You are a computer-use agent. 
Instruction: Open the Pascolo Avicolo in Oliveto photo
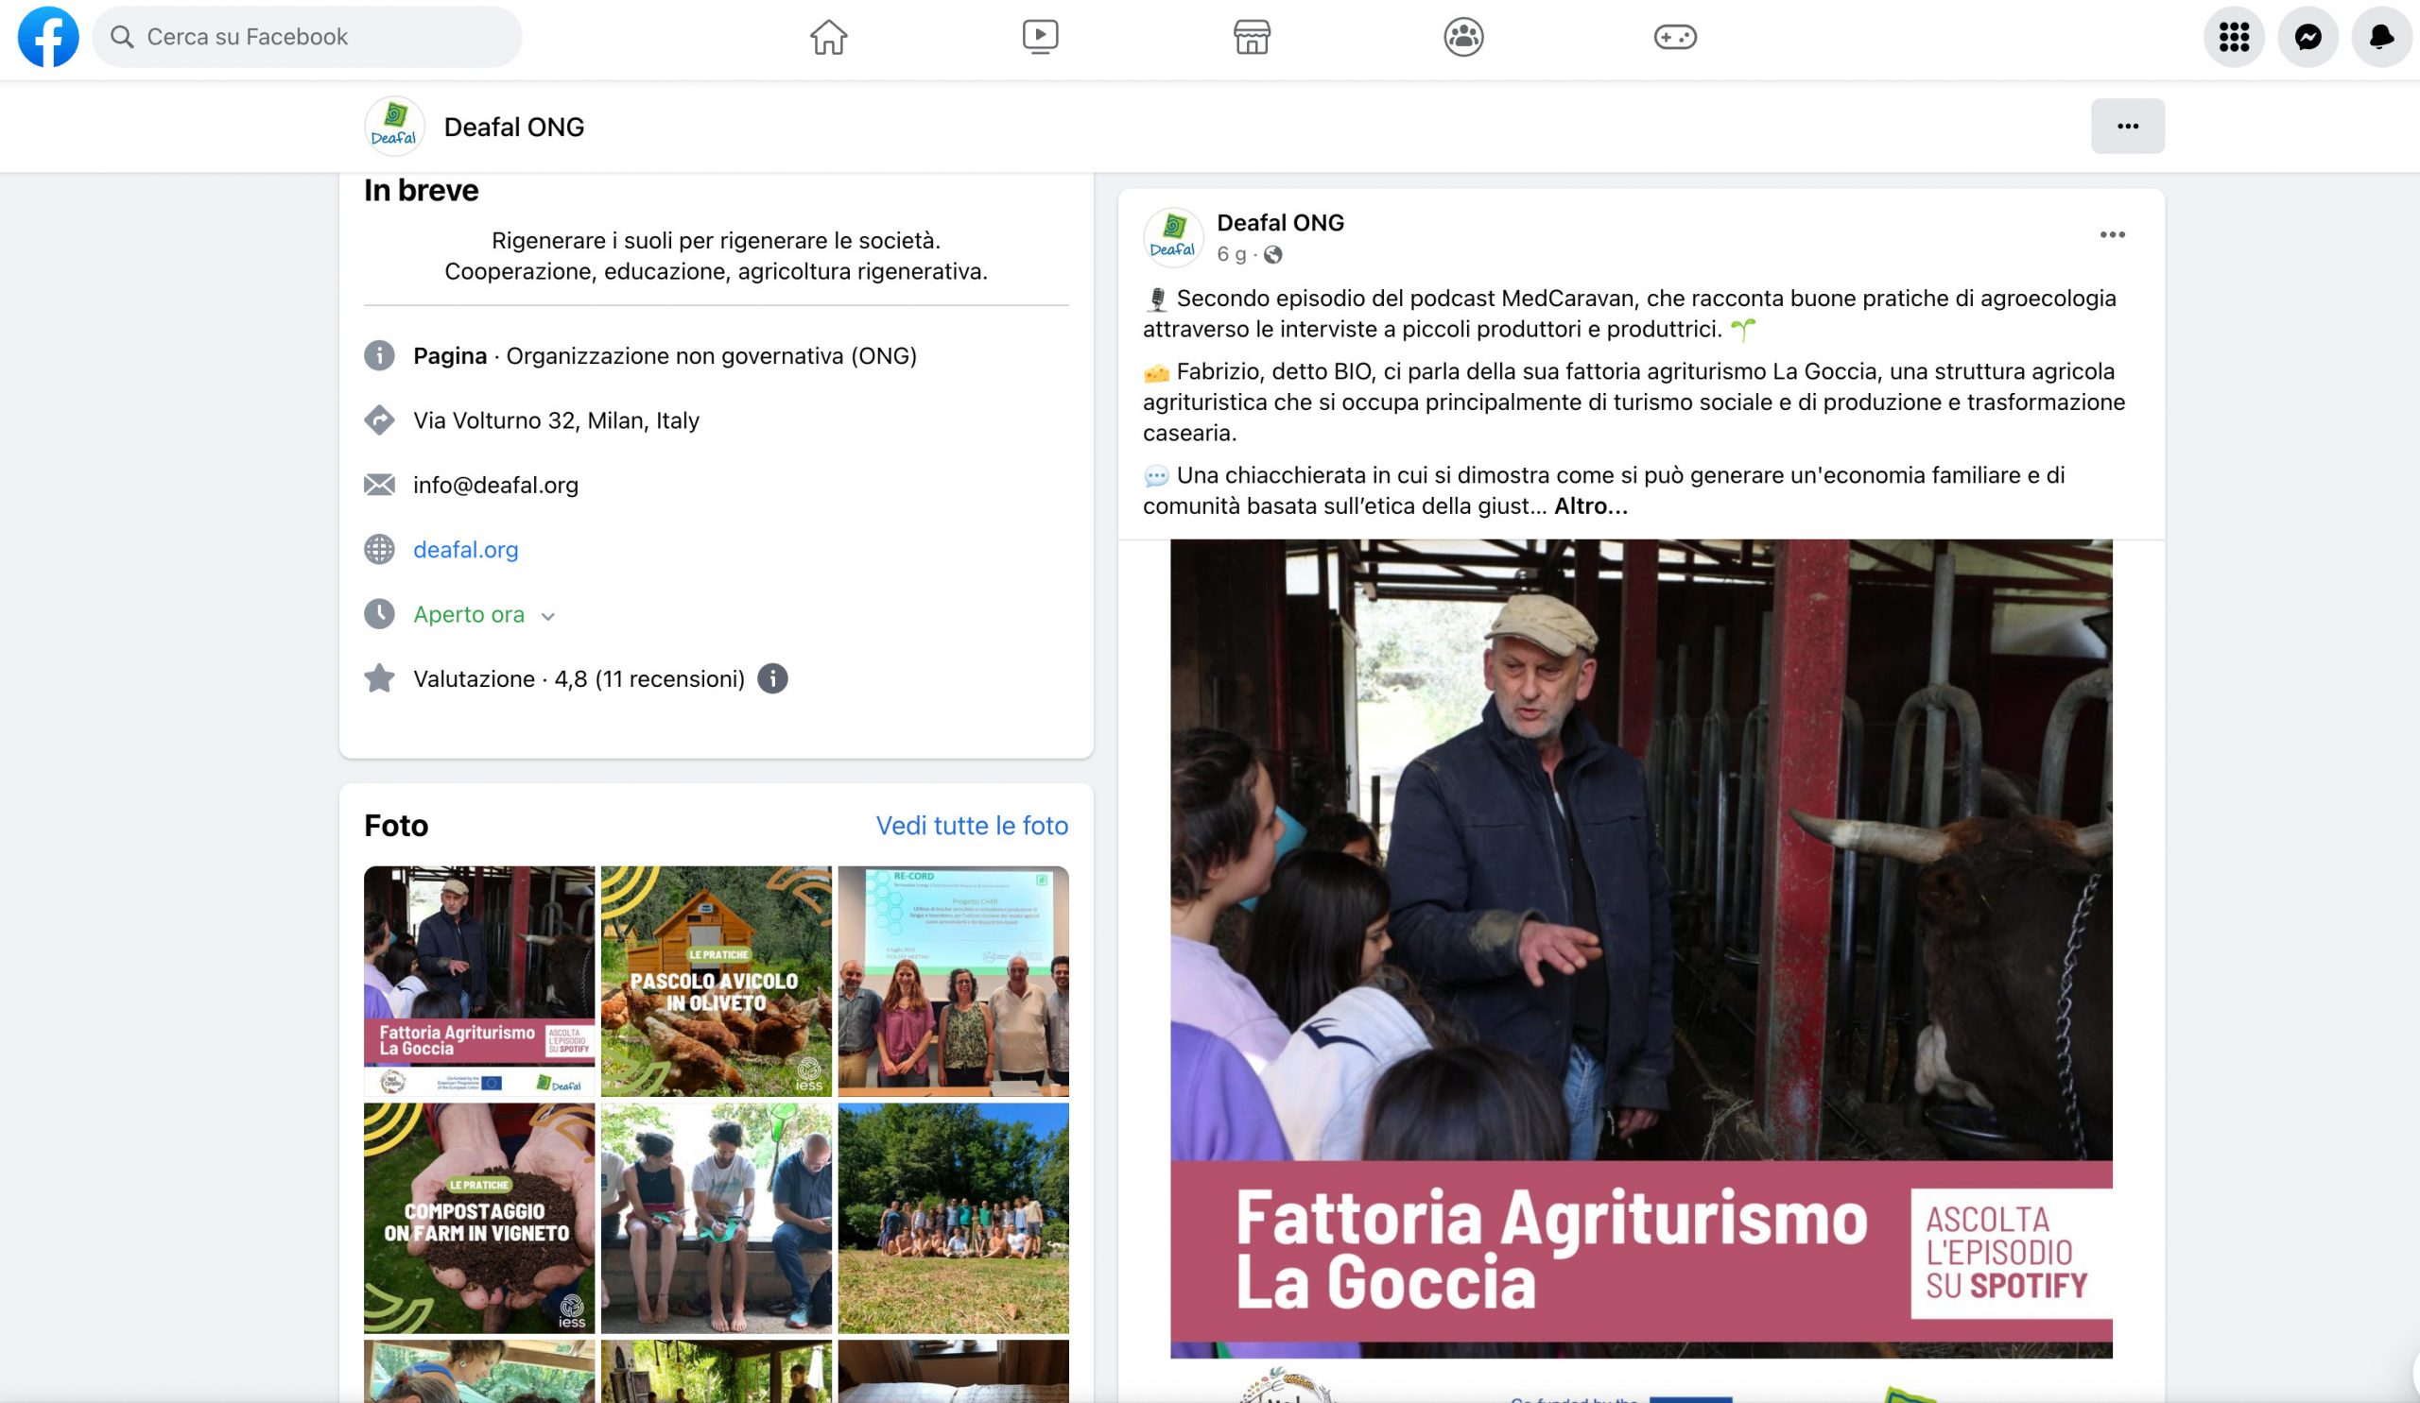(717, 981)
